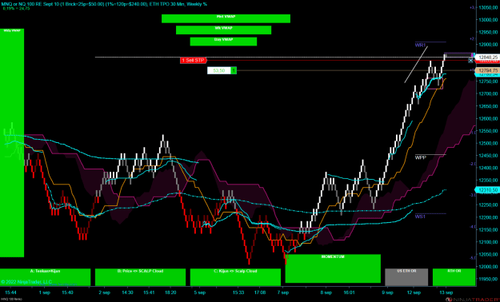Click the 12000,00 price axis label
Screen dimensions: 500x302
pyautogui.click(x=488, y=267)
